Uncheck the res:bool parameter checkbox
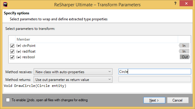This screenshot has width=195, height=109. point(12,57)
